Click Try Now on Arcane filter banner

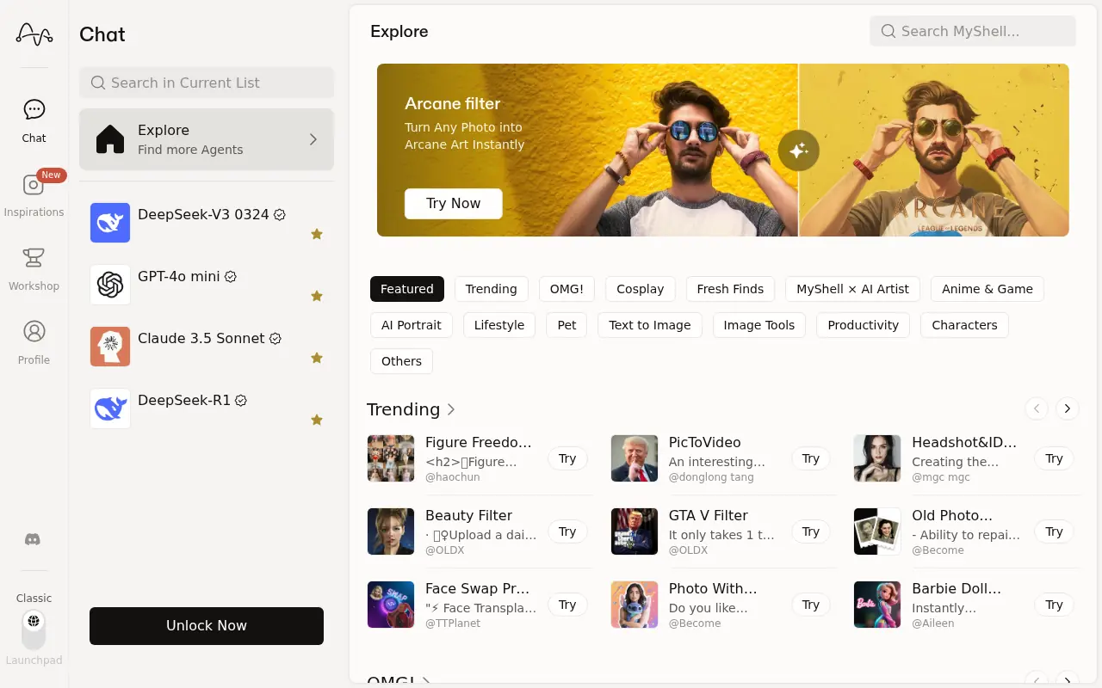pos(454,203)
